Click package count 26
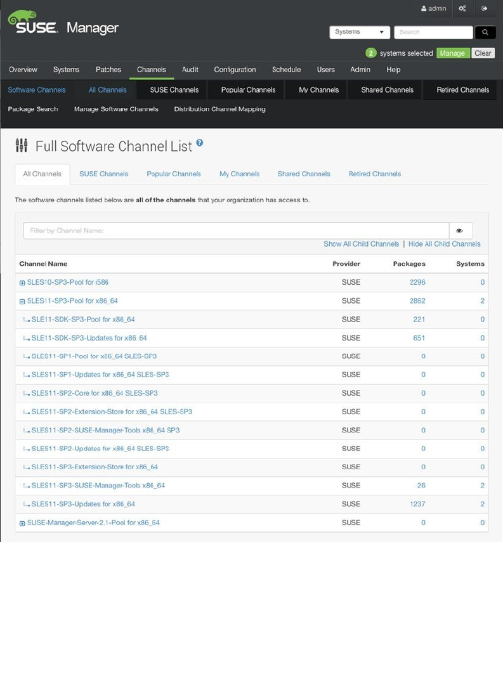 point(421,486)
